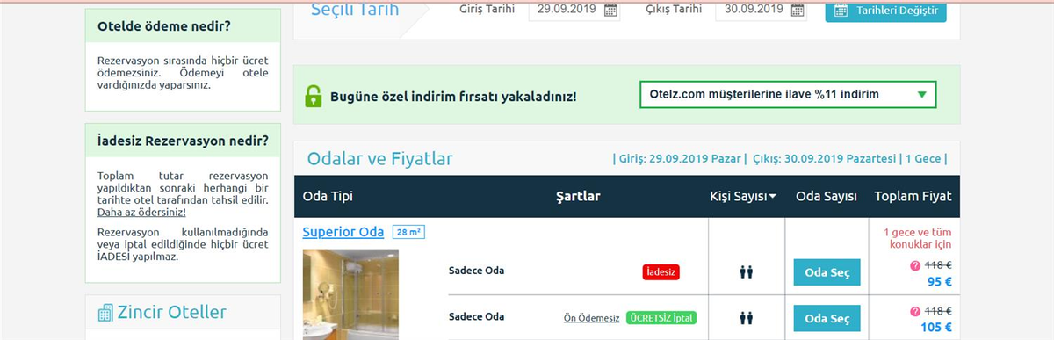
Task: Click the question mark beside the 105 € price
Action: (x=915, y=310)
